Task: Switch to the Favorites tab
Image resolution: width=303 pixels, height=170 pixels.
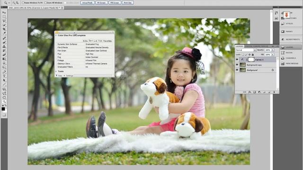Action: (107, 41)
